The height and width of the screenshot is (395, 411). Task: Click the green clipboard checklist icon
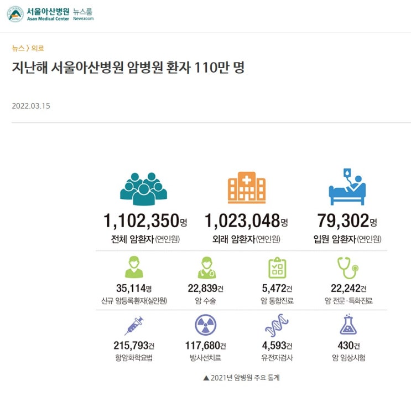[277, 268]
